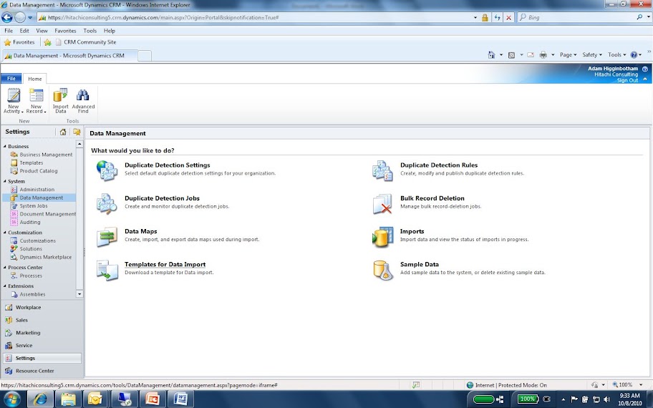Open Windows Explorer folder on taskbar
The height and width of the screenshot is (408, 653).
pos(68,399)
